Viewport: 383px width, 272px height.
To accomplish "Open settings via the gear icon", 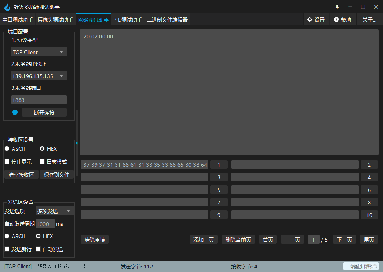I will coord(310,20).
